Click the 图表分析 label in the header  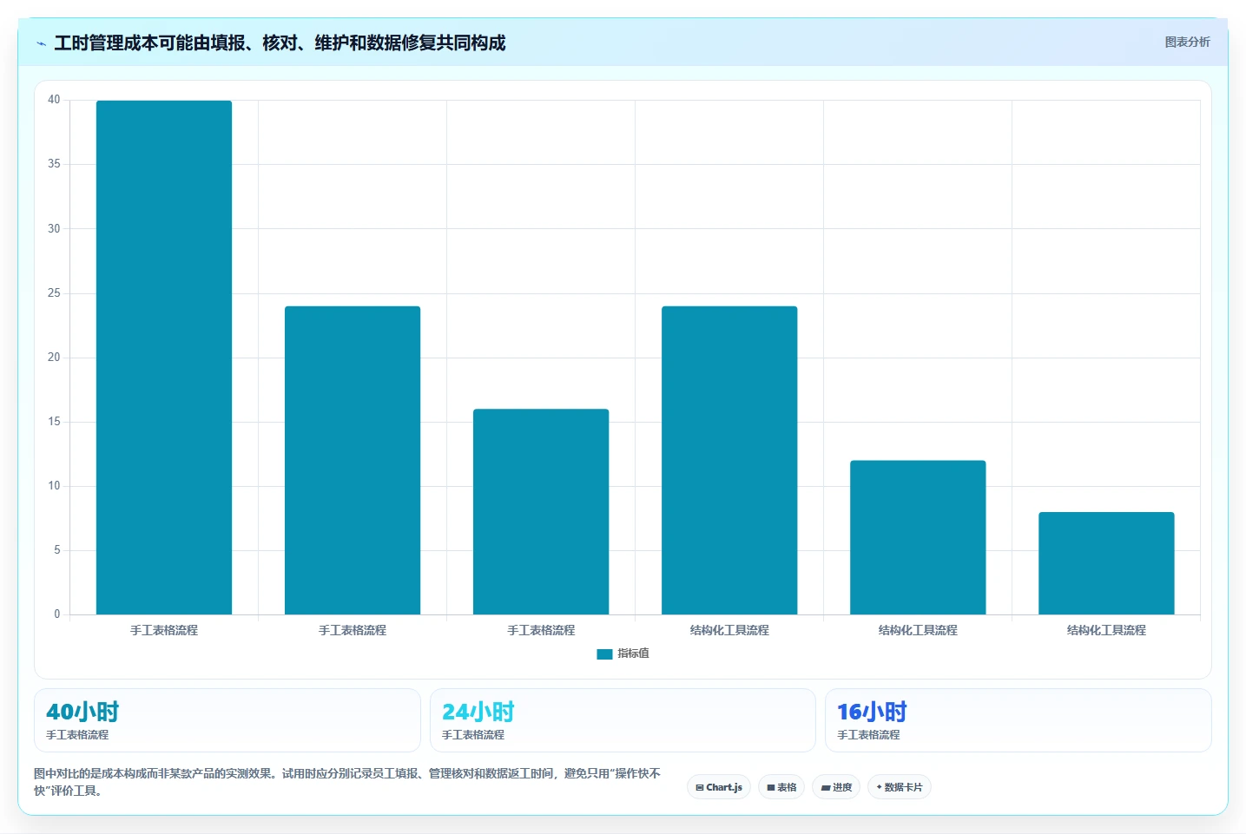click(1187, 42)
